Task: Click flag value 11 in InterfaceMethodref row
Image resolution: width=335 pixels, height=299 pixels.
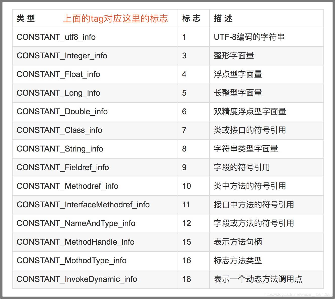Action: [186, 205]
